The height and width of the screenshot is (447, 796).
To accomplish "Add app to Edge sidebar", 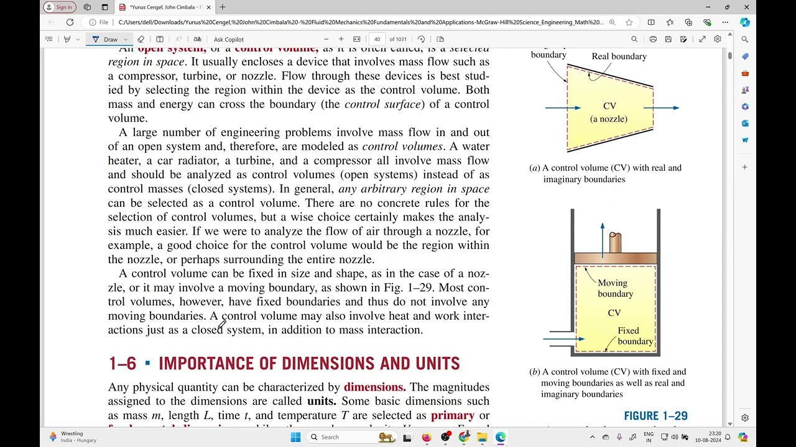I will [745, 167].
